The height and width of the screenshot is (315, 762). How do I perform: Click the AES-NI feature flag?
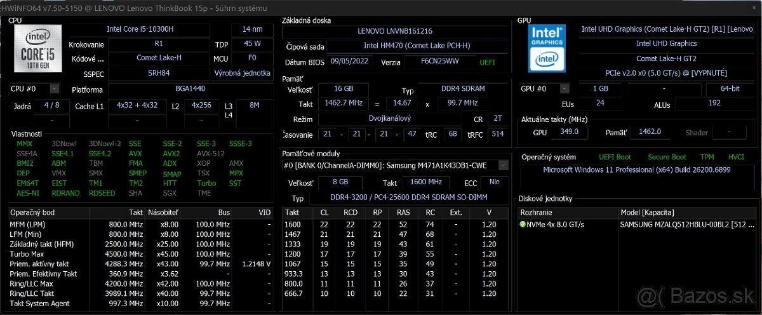pyautogui.click(x=27, y=193)
